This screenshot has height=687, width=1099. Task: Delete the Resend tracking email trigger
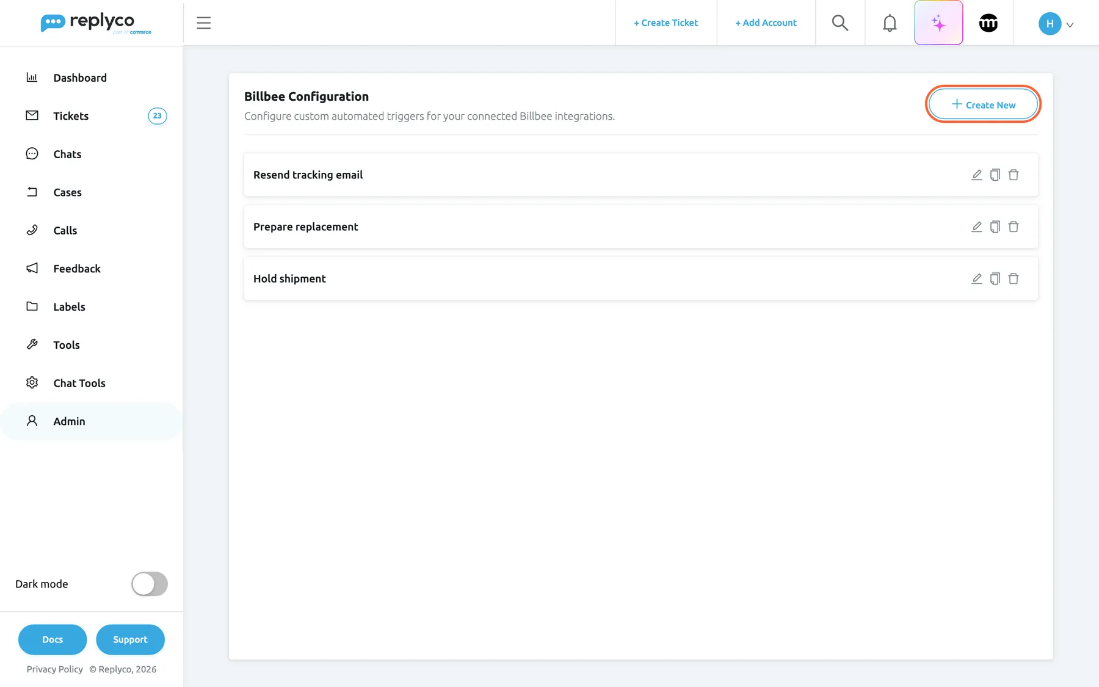(1014, 175)
